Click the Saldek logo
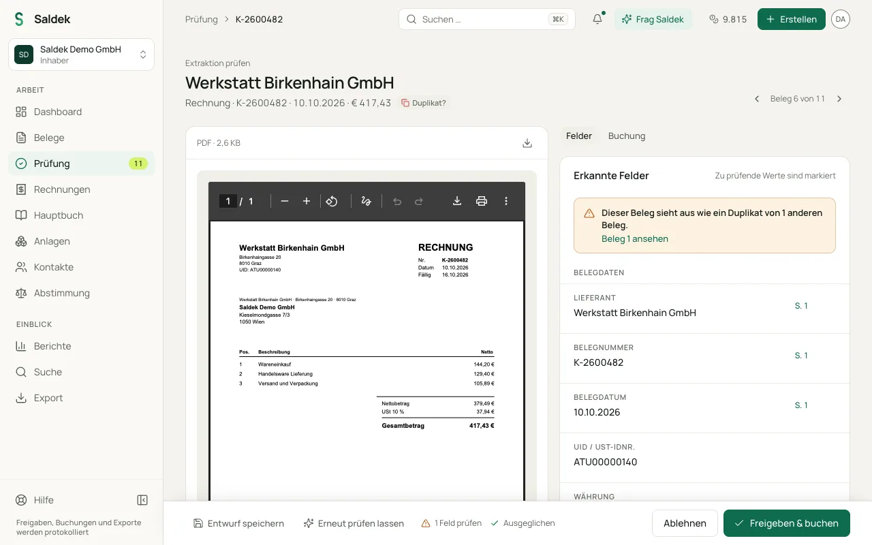 coord(42,19)
